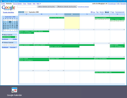
Task: Open the Kongress: DSAG event
Action: click(x=72, y=59)
